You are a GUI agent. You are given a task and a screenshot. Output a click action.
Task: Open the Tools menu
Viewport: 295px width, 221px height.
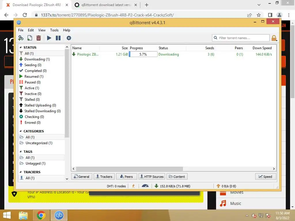54,30
